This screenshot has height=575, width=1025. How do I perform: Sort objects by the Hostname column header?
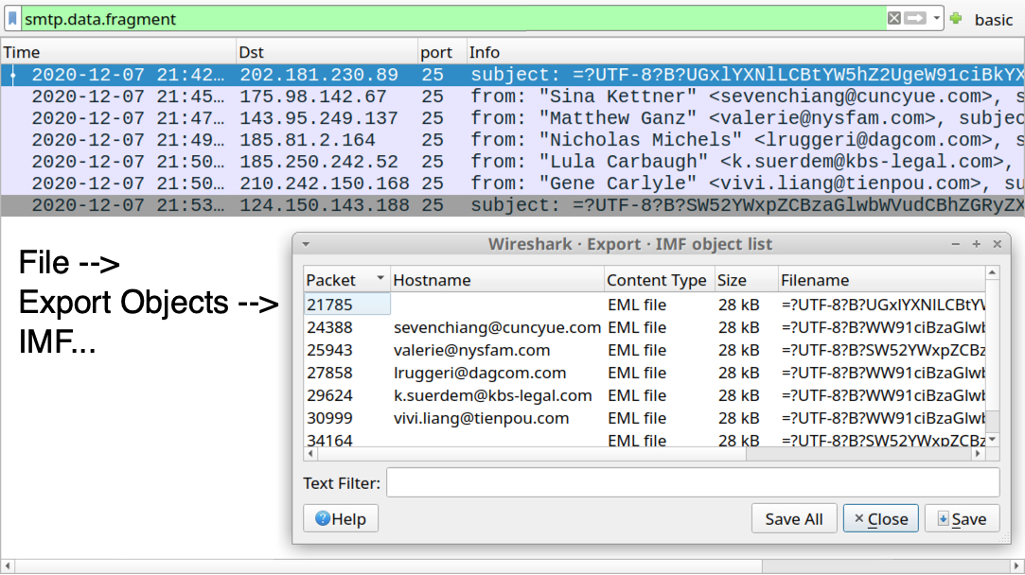point(497,280)
